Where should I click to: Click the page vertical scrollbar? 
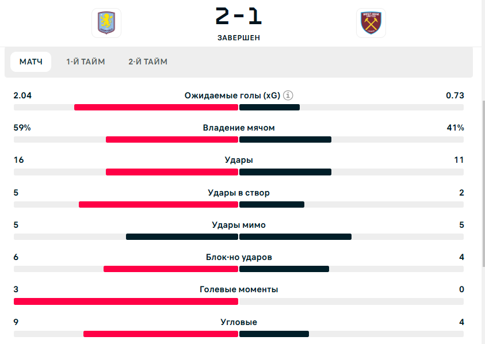pos(483,184)
